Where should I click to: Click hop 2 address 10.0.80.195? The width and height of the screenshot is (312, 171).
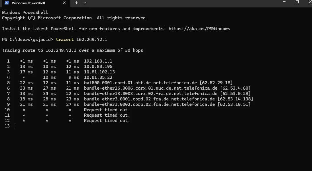click(98, 67)
